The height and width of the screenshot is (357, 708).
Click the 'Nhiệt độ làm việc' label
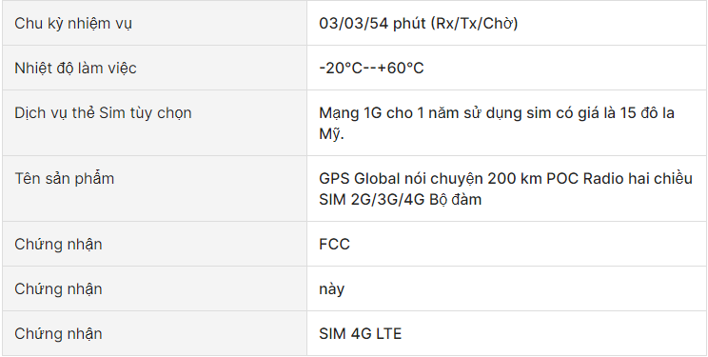pos(75,68)
